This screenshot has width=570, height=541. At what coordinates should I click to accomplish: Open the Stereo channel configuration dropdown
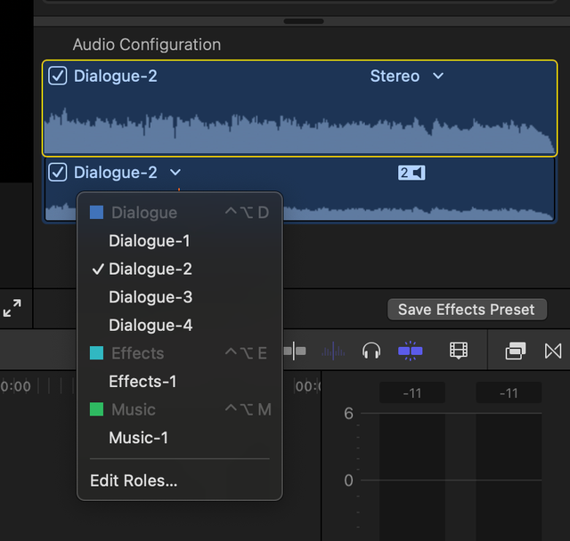click(407, 77)
